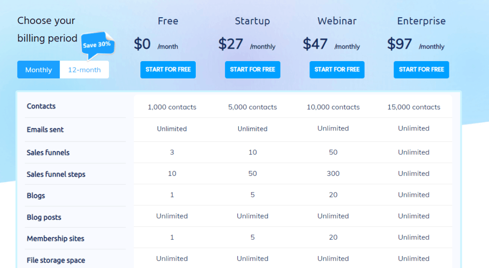Start for free under Free plan

click(x=168, y=70)
